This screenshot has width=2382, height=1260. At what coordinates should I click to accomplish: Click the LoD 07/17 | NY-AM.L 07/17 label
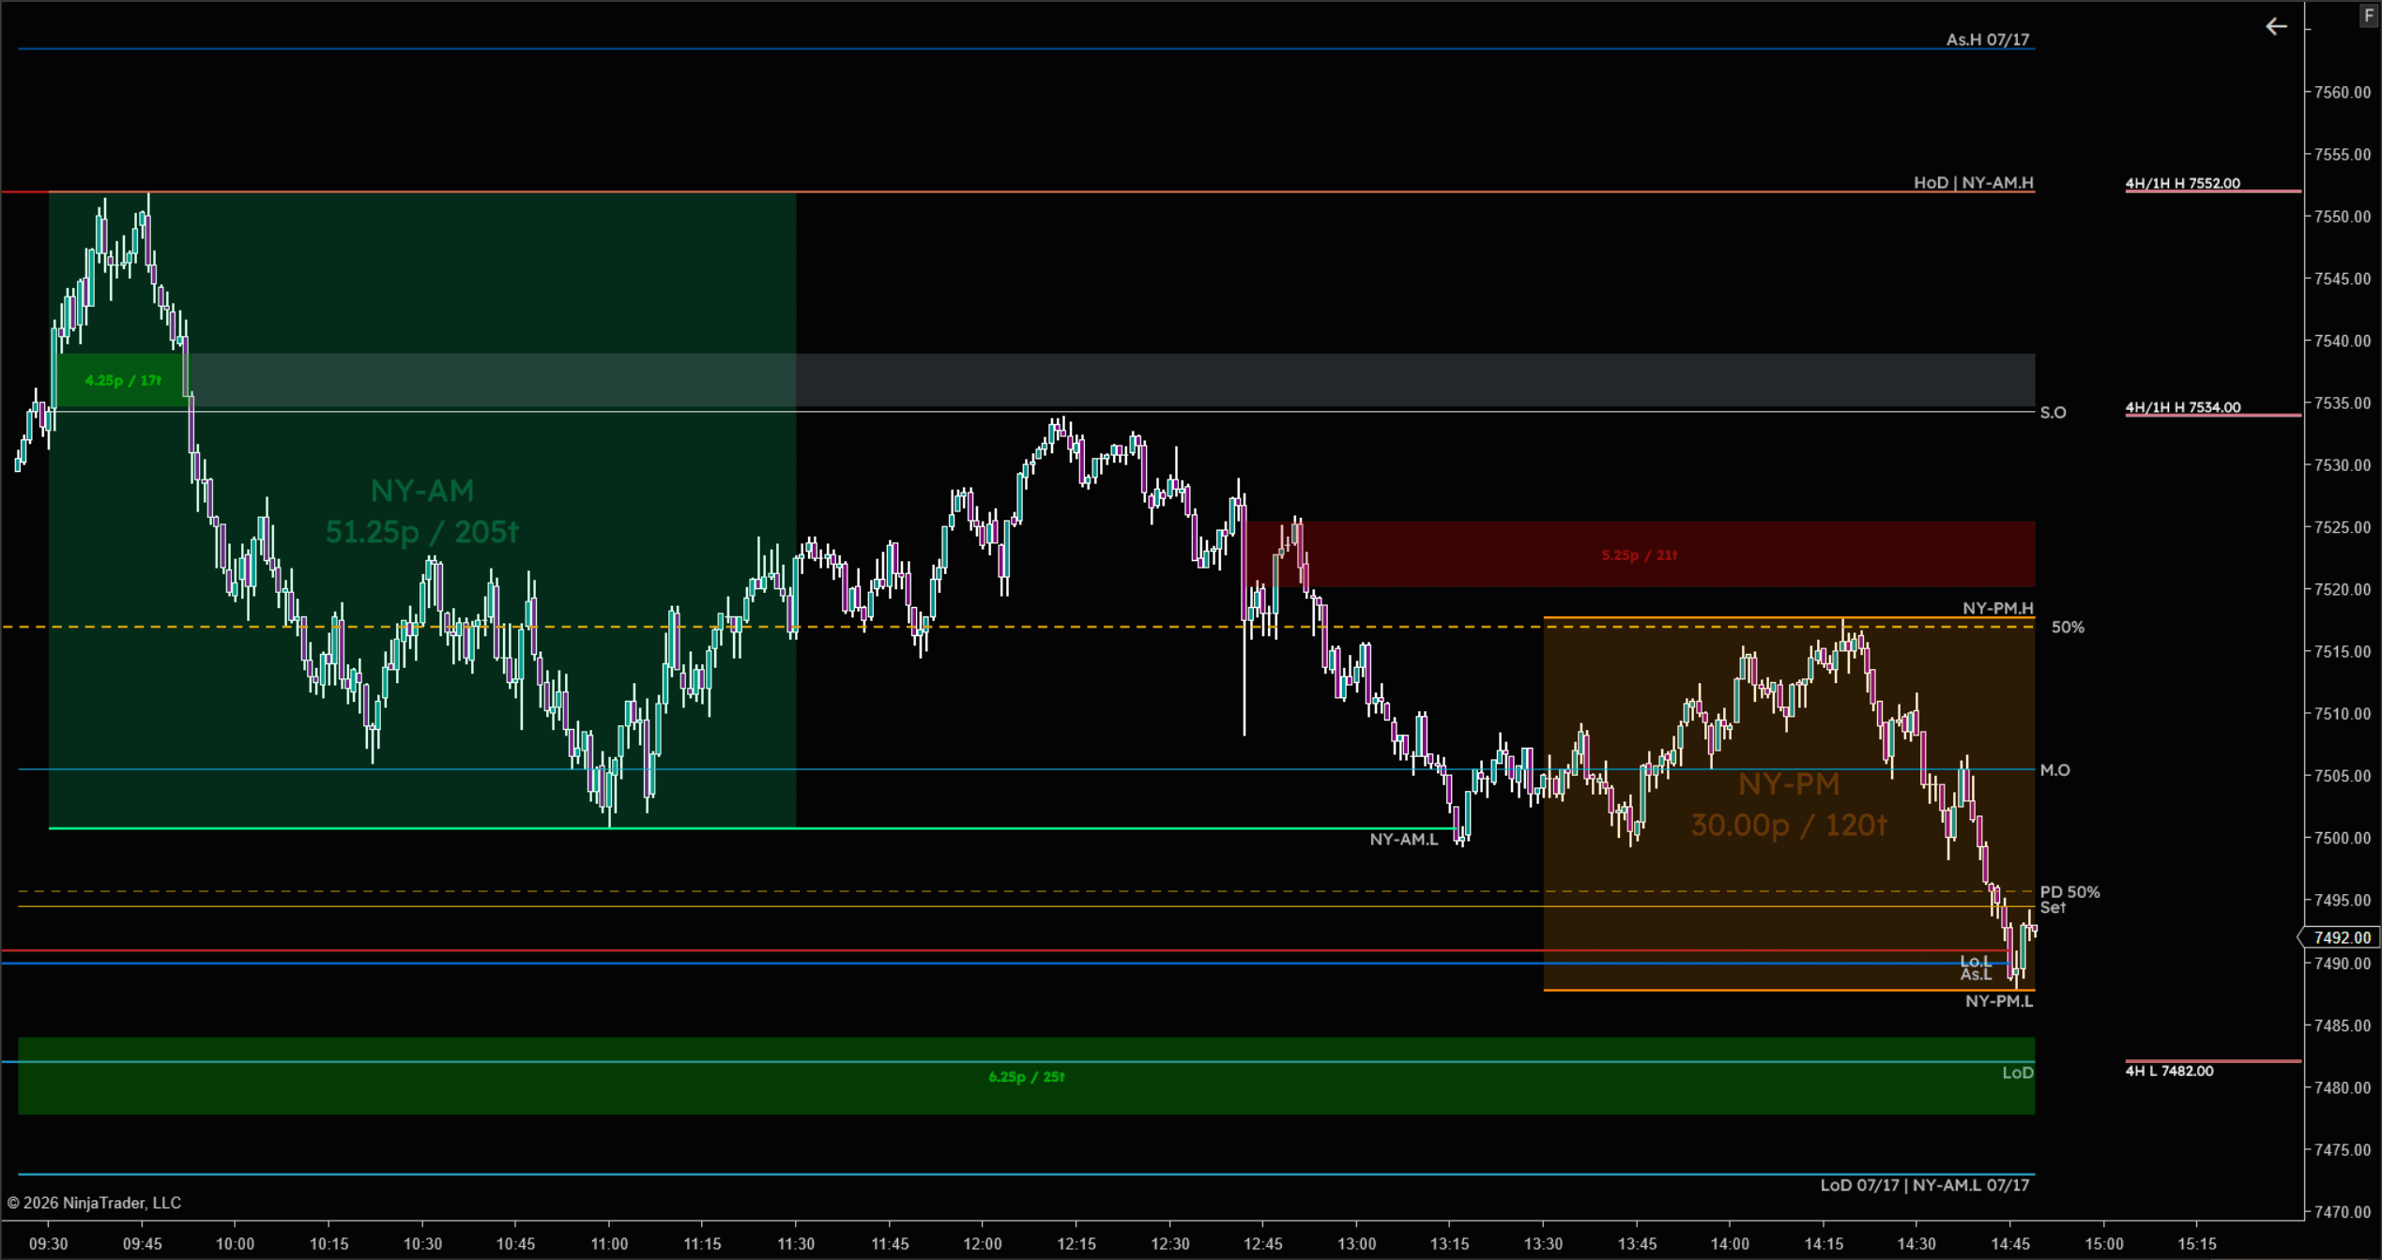tap(1925, 1185)
